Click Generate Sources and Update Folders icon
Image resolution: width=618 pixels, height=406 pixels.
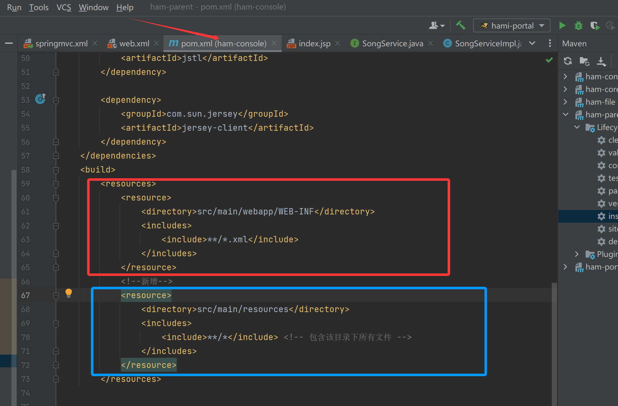tap(584, 61)
